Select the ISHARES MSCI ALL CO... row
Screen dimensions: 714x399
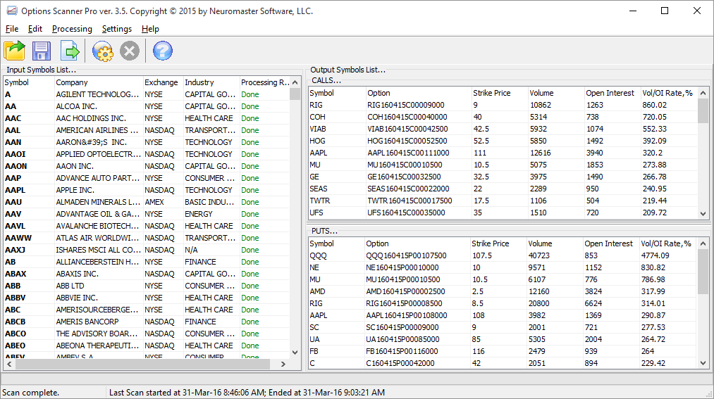(146, 250)
